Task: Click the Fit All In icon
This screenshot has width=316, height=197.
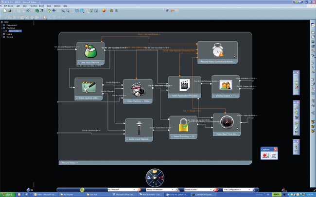Action: (x=49, y=11)
